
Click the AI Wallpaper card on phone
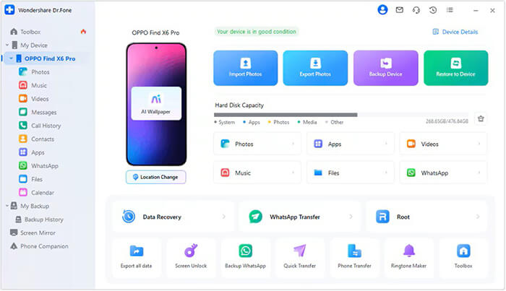click(x=156, y=103)
